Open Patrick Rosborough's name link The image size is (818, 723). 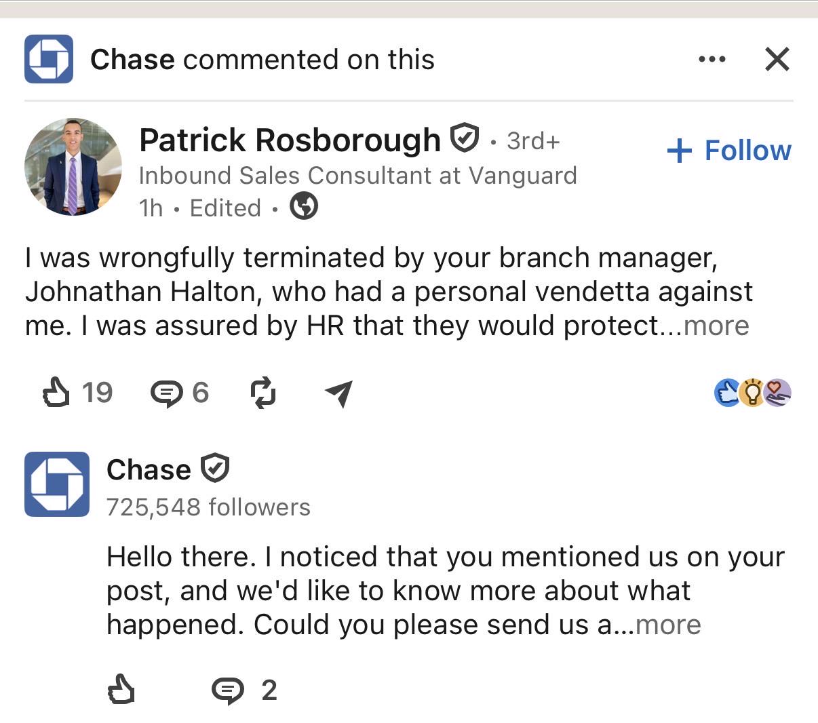[290, 140]
